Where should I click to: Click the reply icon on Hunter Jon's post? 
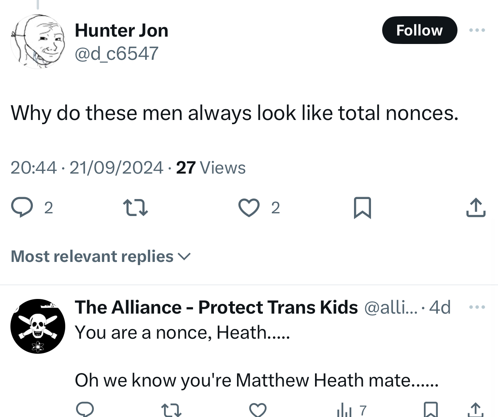22,207
